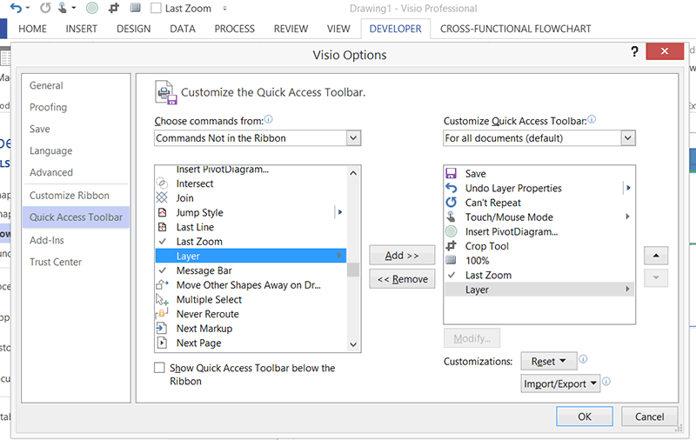Click the 100% zoom icon in title bar toolbar

click(136, 8)
